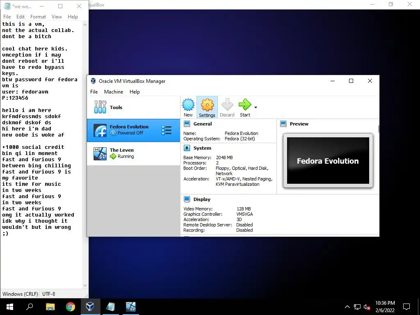
Task: Click the 'Recording: Disabled' row
Action: coord(218,230)
